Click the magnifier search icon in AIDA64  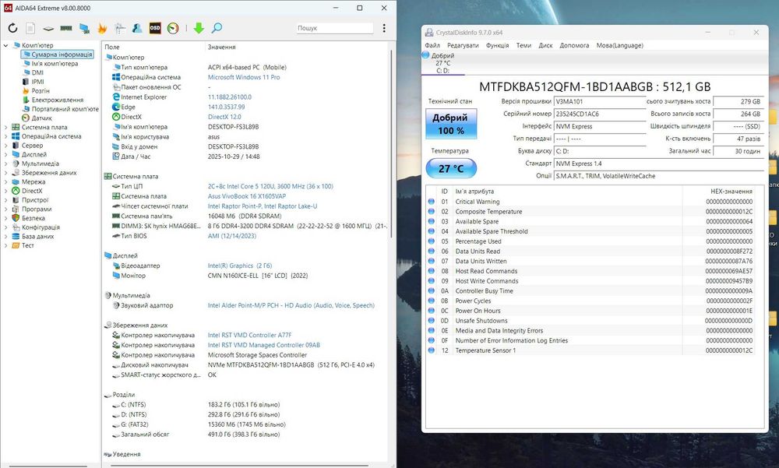[x=217, y=28]
